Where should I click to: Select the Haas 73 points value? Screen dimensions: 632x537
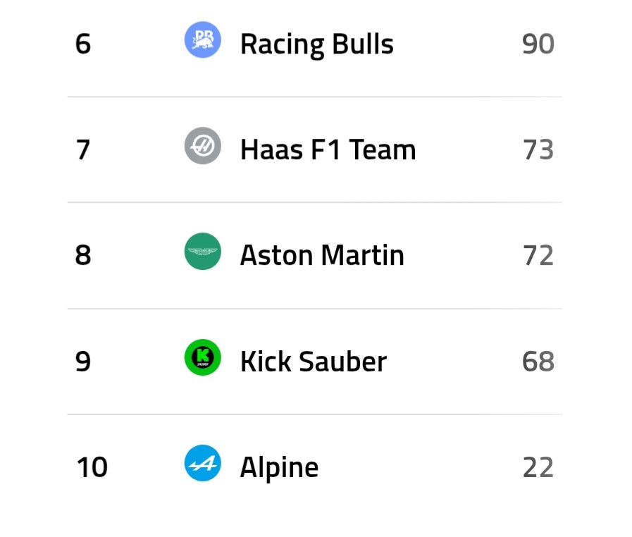coord(538,149)
